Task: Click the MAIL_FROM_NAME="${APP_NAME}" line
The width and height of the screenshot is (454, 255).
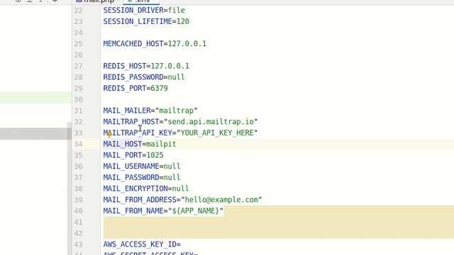Action: [163, 211]
